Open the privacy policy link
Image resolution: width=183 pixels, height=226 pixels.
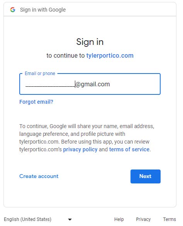[80, 149]
